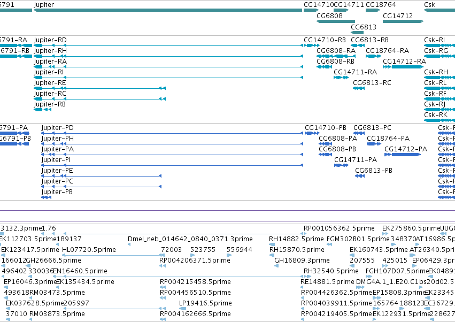
Task: Click the CG6813-RB transcript label
Action: tap(369, 40)
